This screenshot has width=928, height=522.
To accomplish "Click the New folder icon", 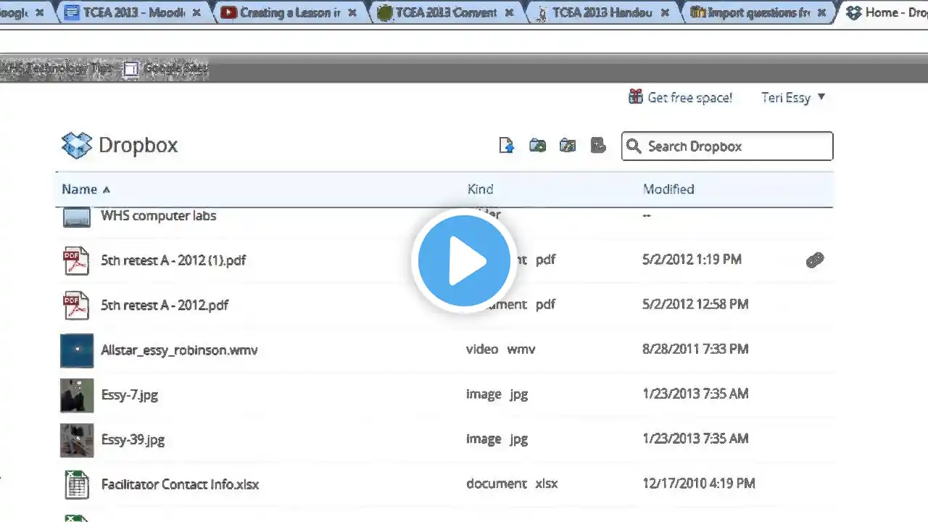I will coord(537,146).
